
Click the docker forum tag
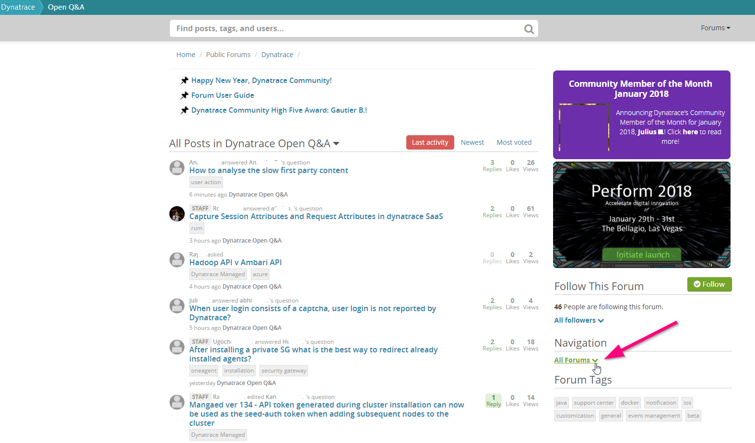pos(630,403)
